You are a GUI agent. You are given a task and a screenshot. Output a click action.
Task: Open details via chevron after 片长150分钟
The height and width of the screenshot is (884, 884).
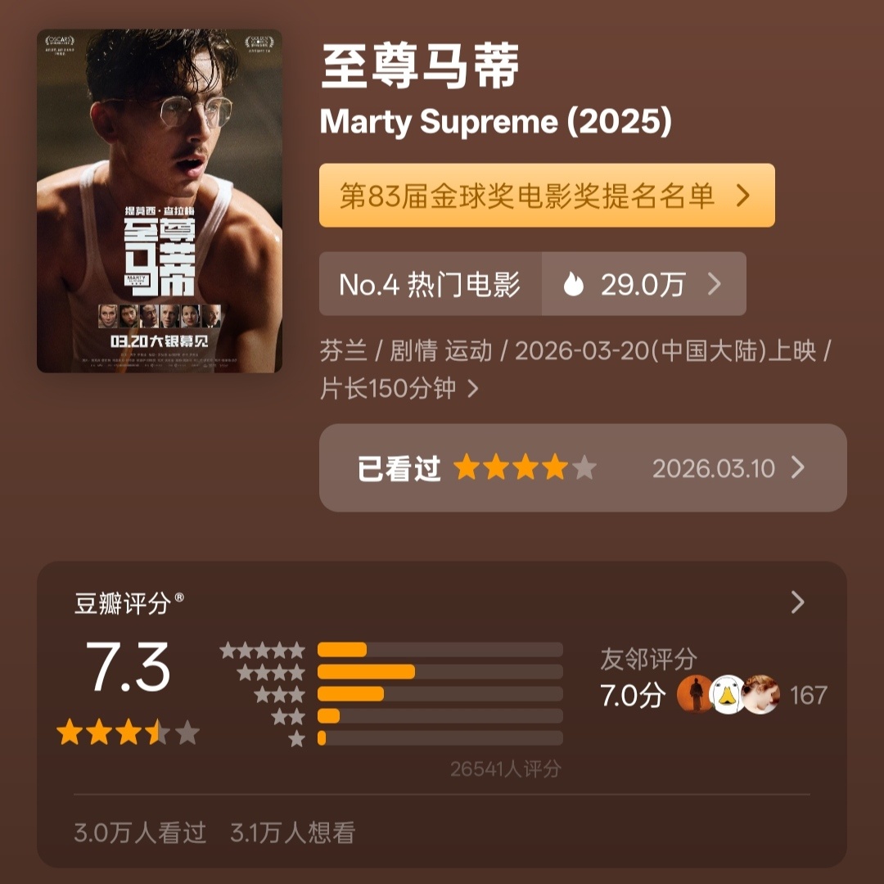(469, 390)
